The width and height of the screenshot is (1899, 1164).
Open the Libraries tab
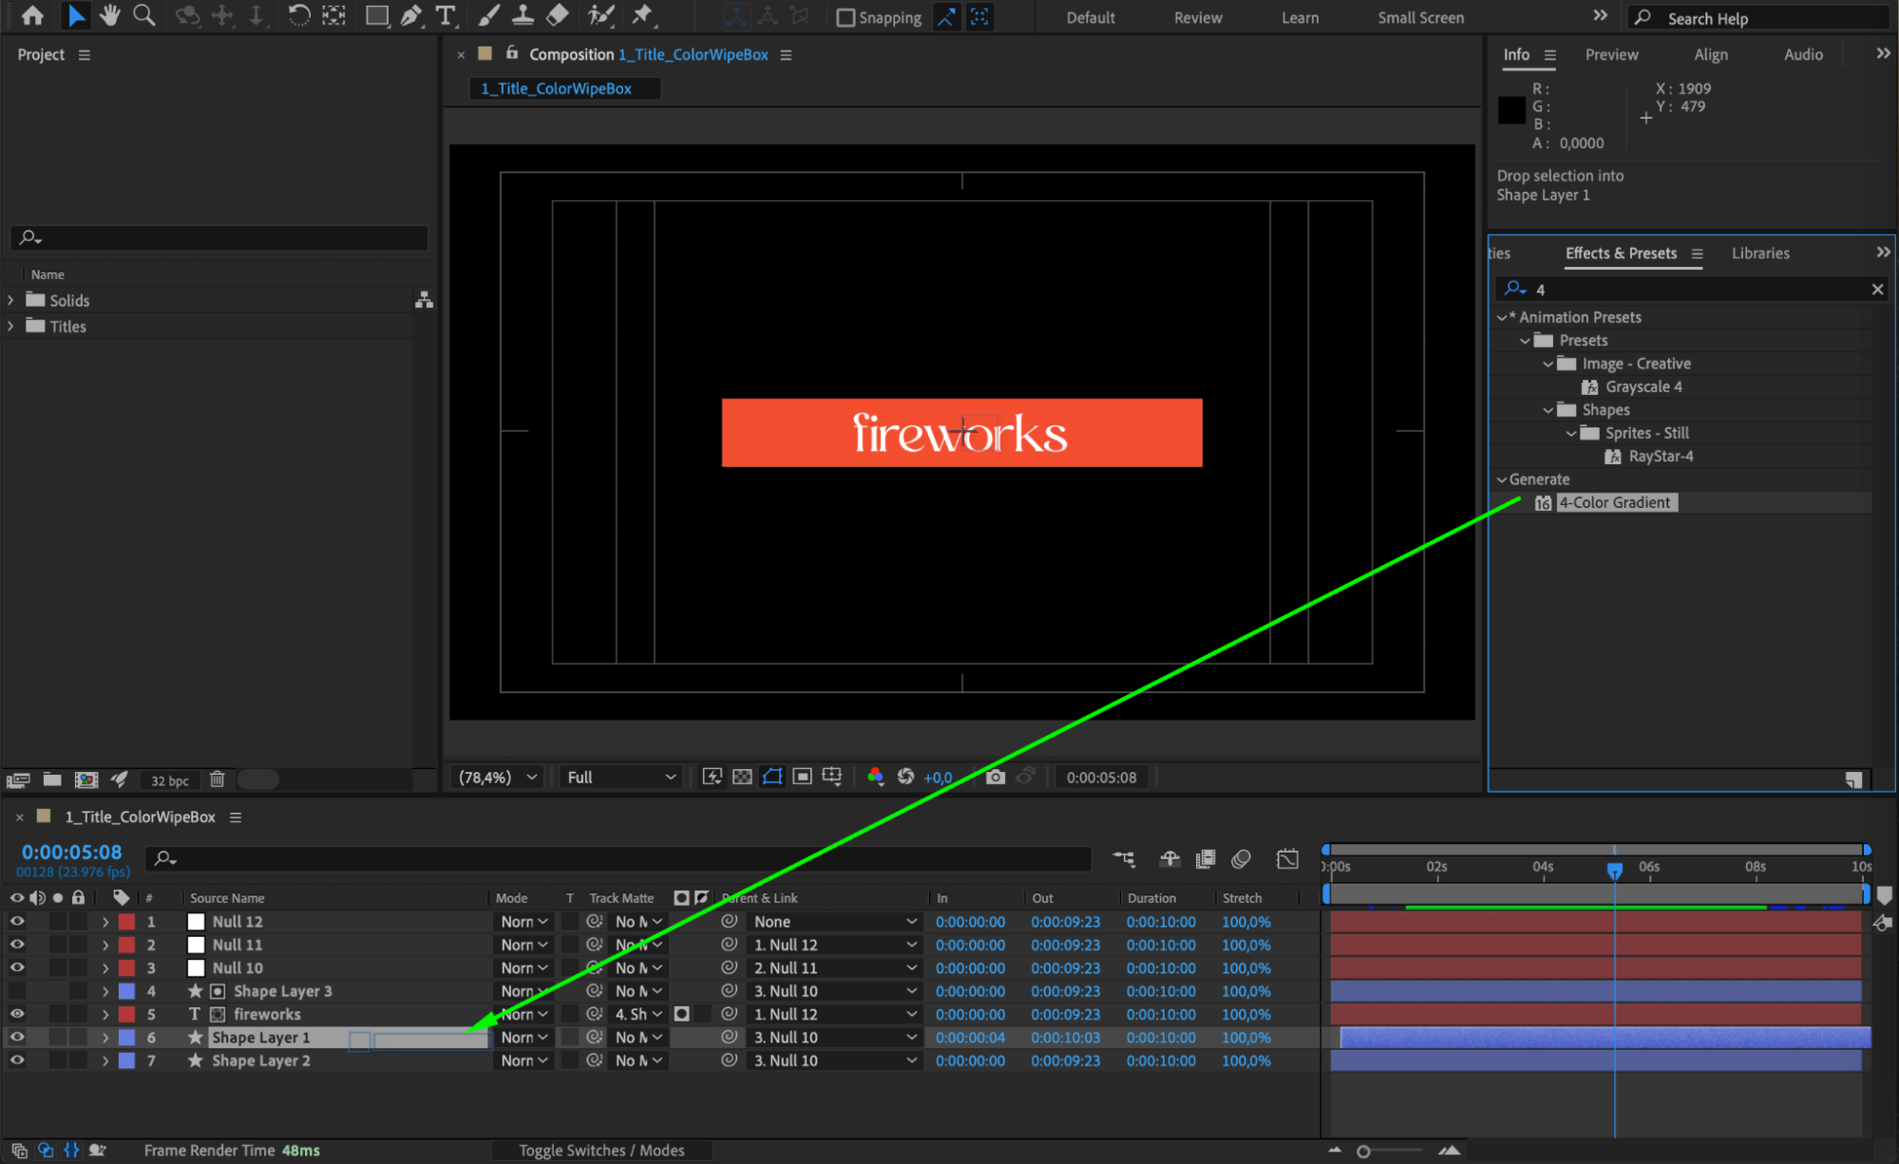point(1759,253)
